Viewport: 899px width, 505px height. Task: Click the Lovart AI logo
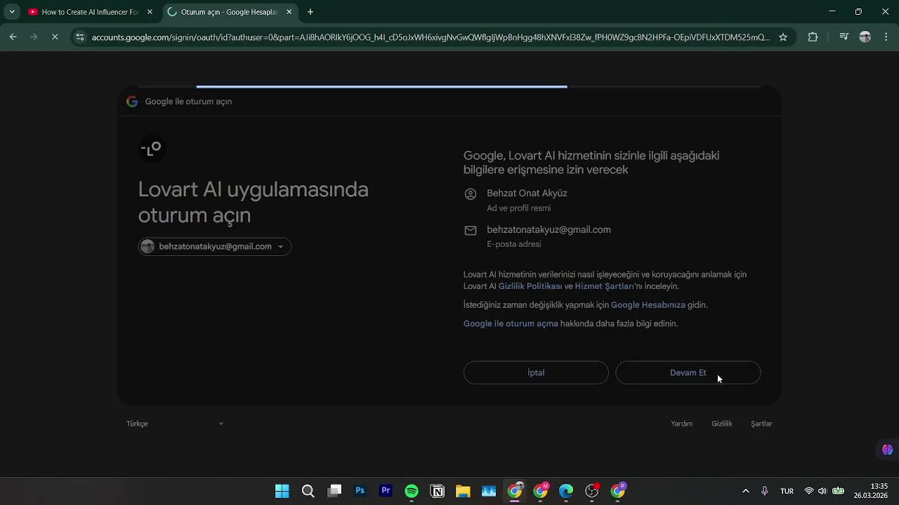point(151,149)
